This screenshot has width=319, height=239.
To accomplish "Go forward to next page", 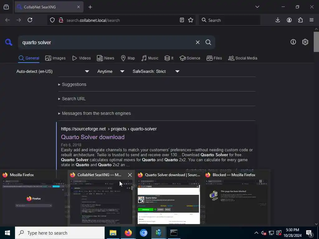I will (19, 20).
